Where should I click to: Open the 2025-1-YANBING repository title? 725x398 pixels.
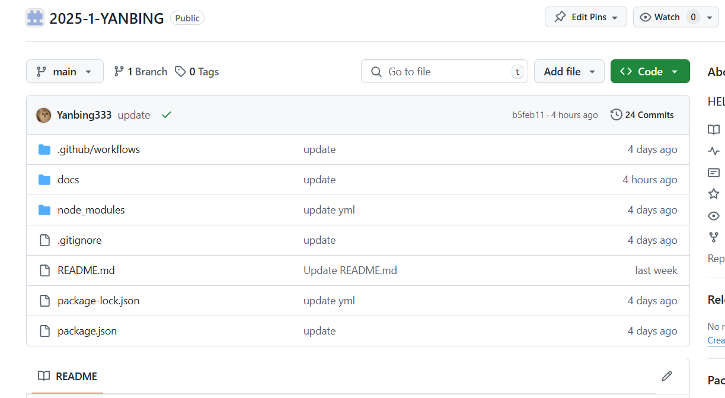tap(107, 18)
